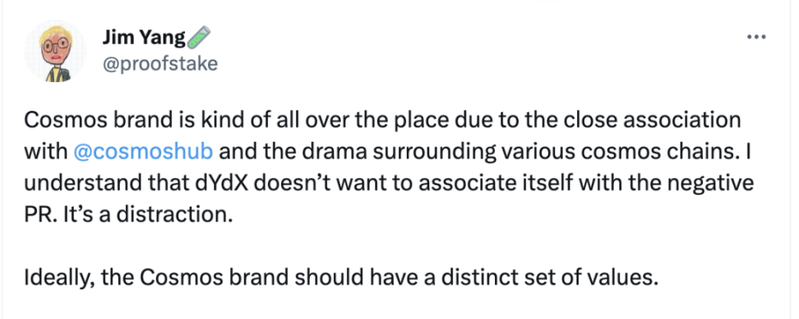Open the three-dot More options menu
The height and width of the screenshot is (319, 799).
click(757, 37)
